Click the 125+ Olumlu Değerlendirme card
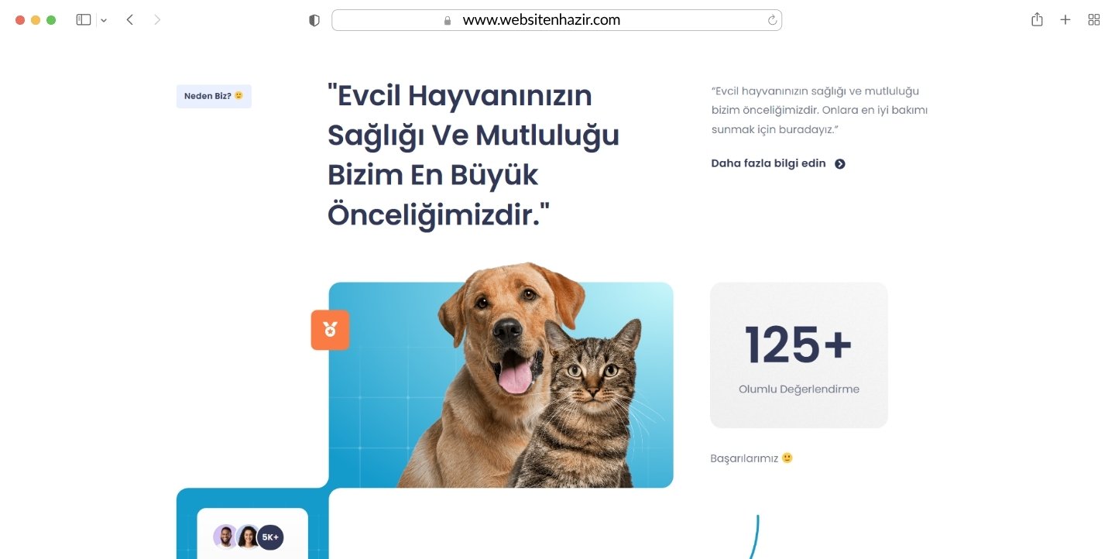 pyautogui.click(x=799, y=355)
